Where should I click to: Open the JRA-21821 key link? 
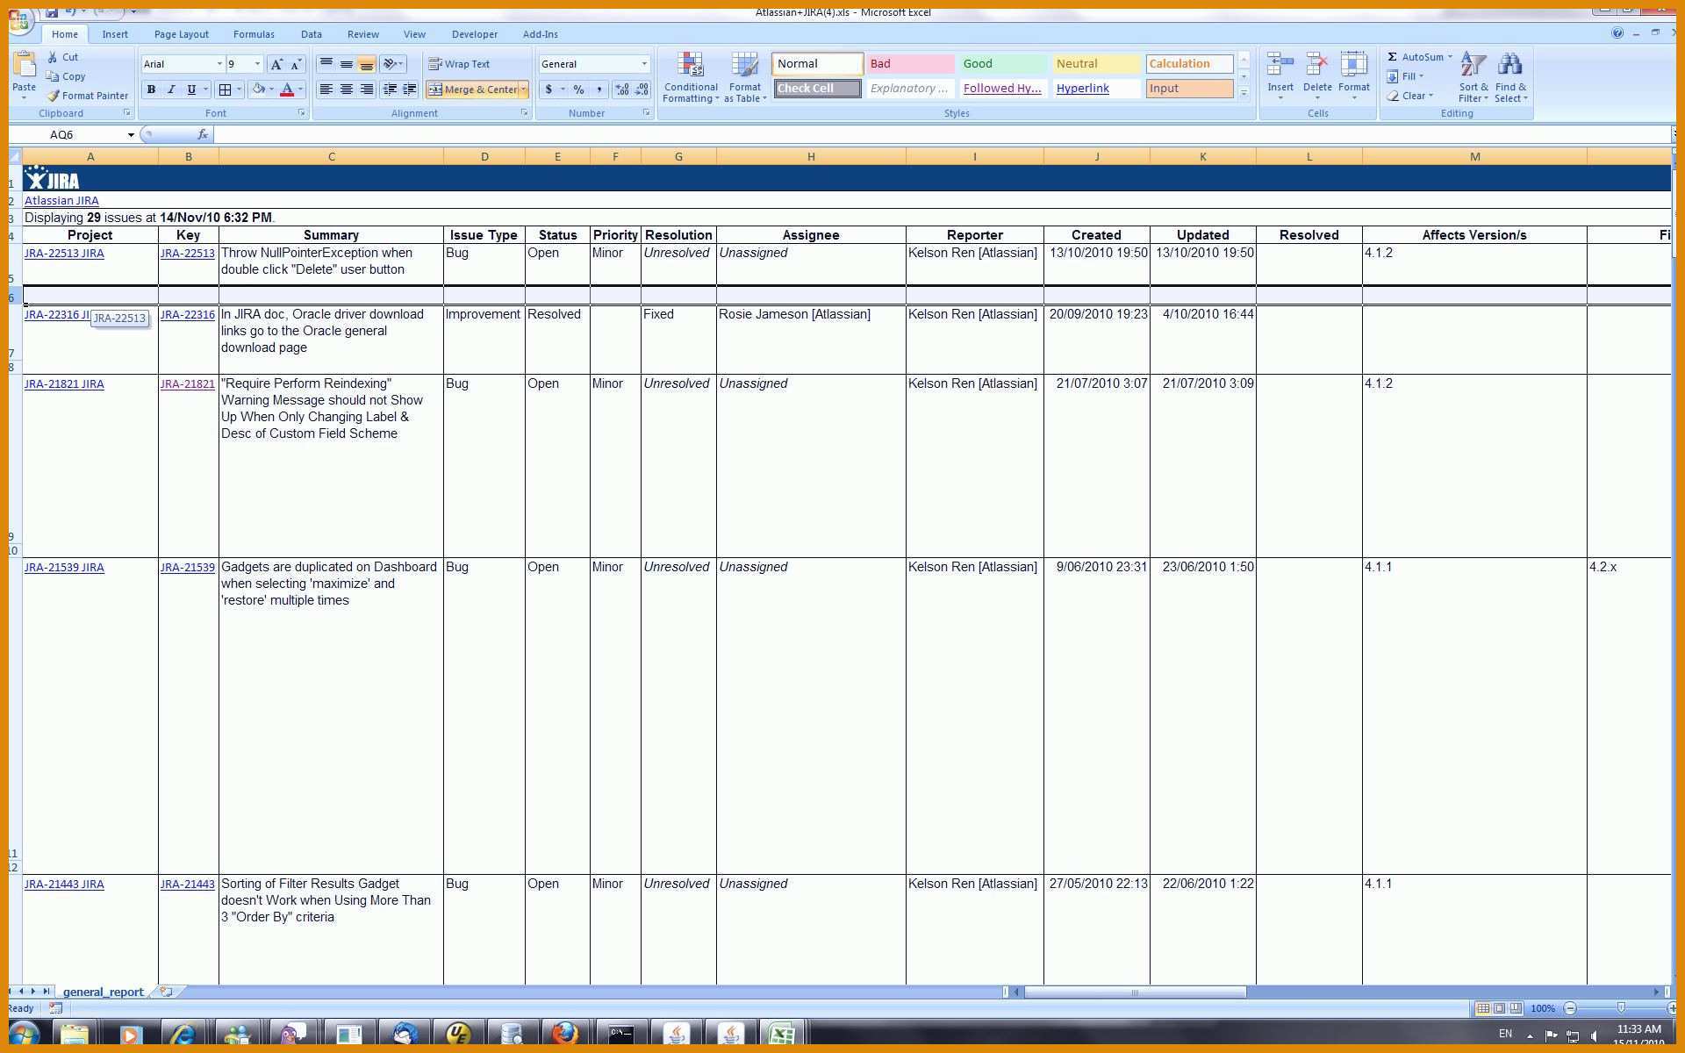click(187, 383)
